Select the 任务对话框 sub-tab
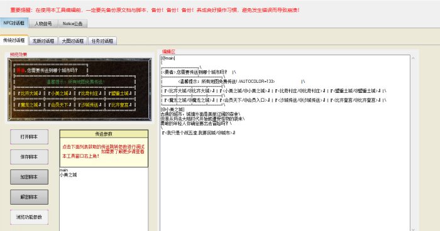440x231 pixels. pyautogui.click(x=102, y=41)
